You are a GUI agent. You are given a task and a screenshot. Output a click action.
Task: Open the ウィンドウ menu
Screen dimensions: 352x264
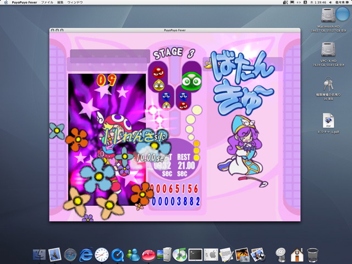(75, 2)
